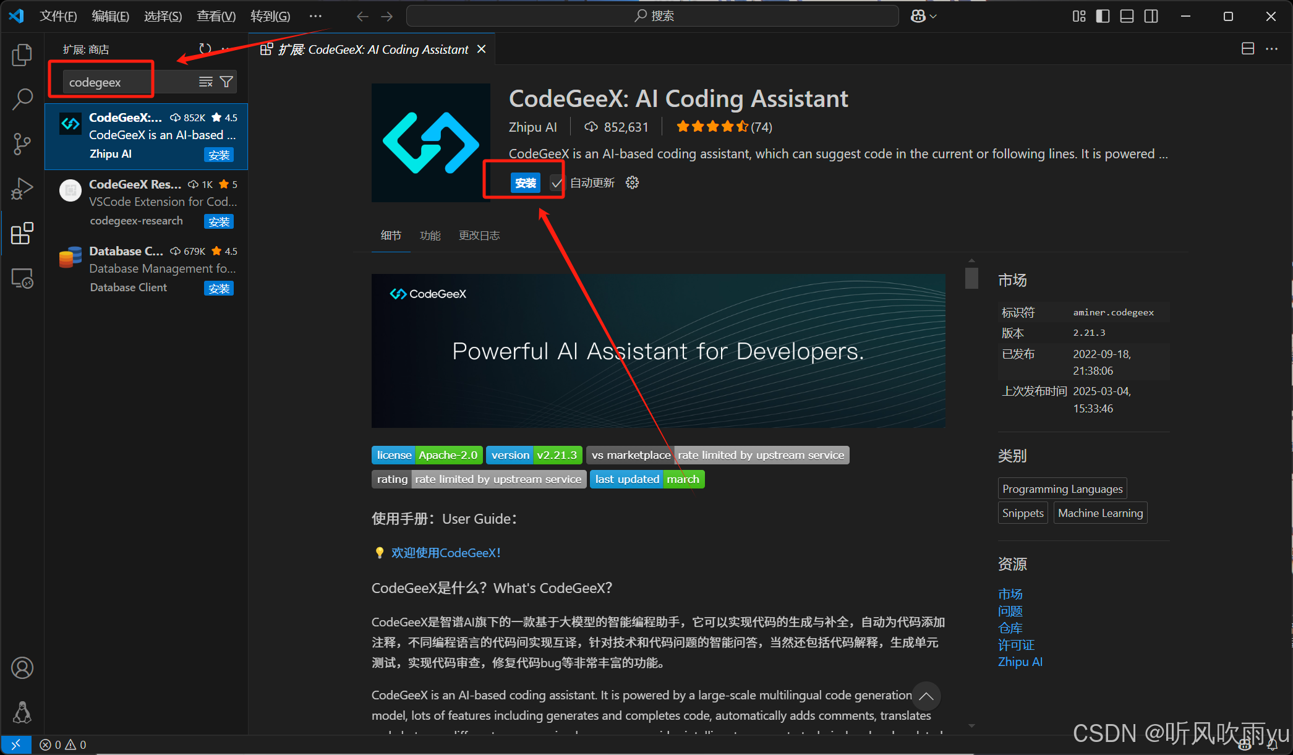
Task: Click the Remote Connection icon in status bar
Action: (16, 744)
